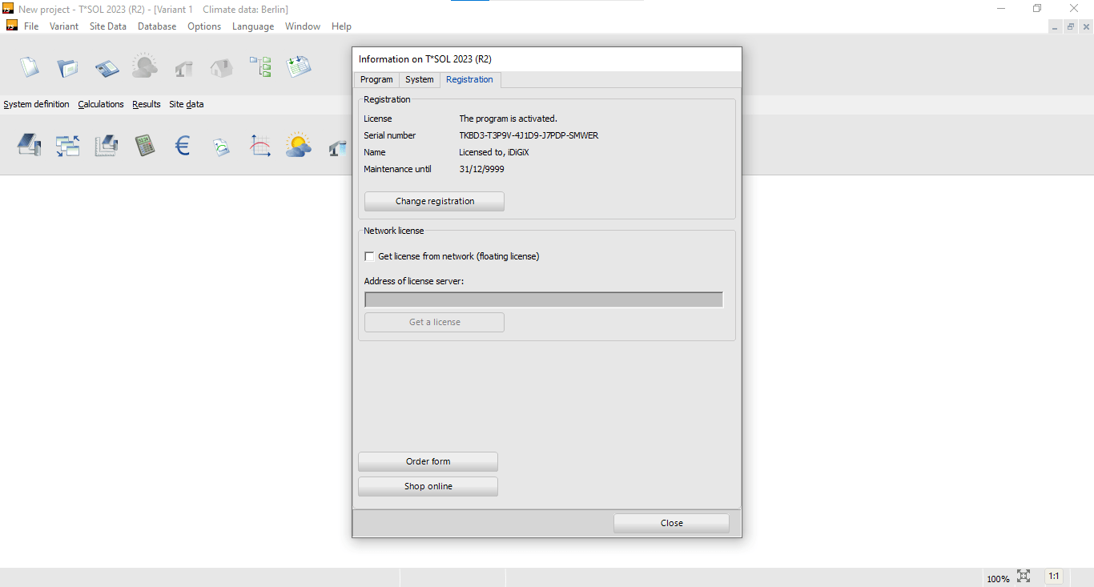Image resolution: width=1094 pixels, height=587 pixels.
Task: Select the solar collector system icon
Action: click(29, 145)
